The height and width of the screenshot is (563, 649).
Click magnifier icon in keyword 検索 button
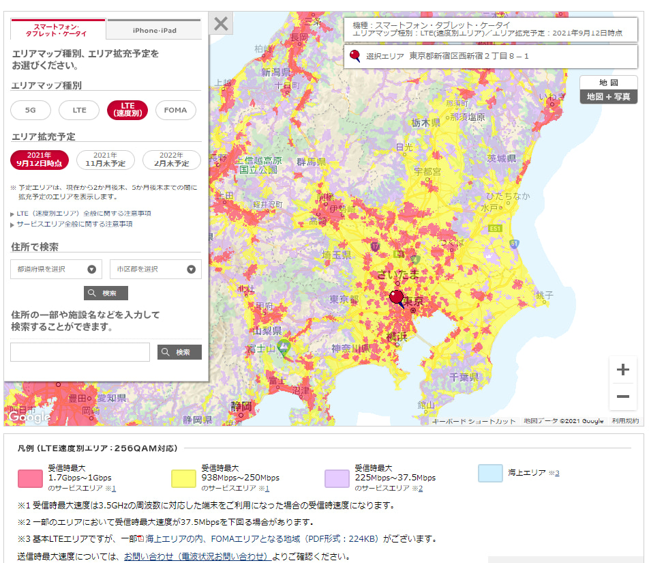click(x=166, y=352)
